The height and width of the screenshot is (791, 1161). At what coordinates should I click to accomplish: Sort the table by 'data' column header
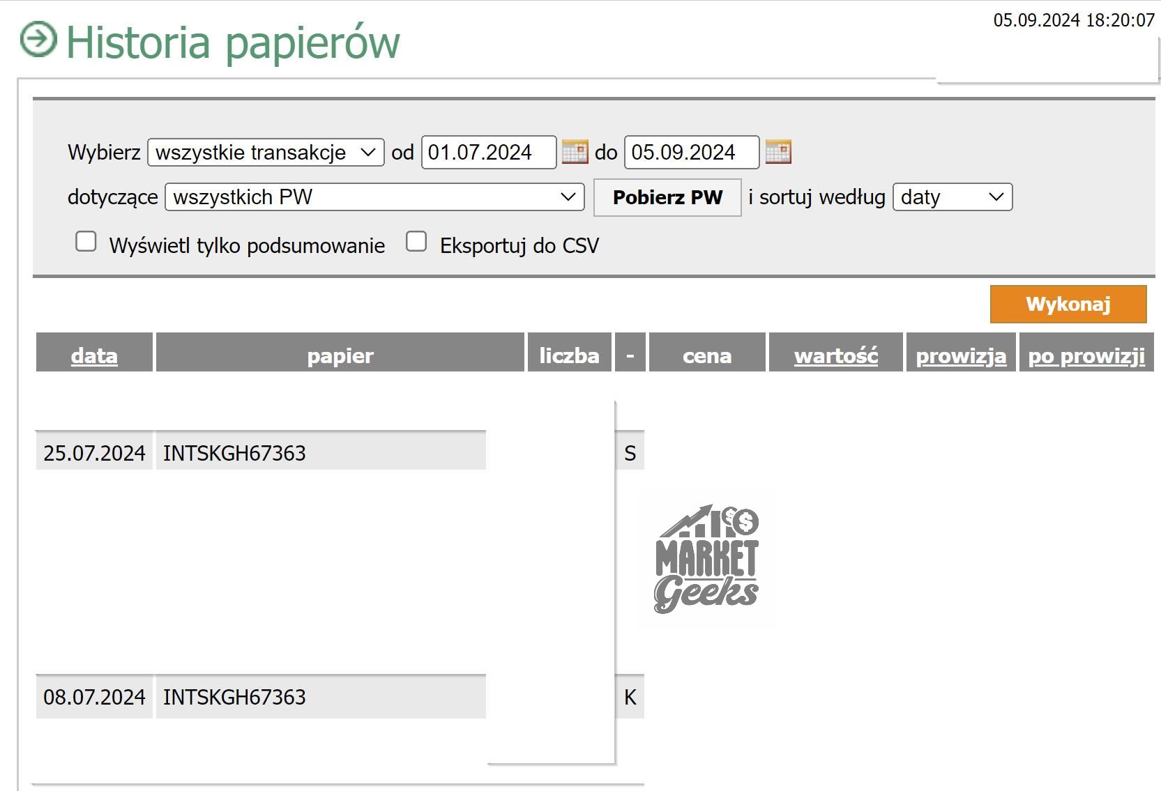[94, 356]
